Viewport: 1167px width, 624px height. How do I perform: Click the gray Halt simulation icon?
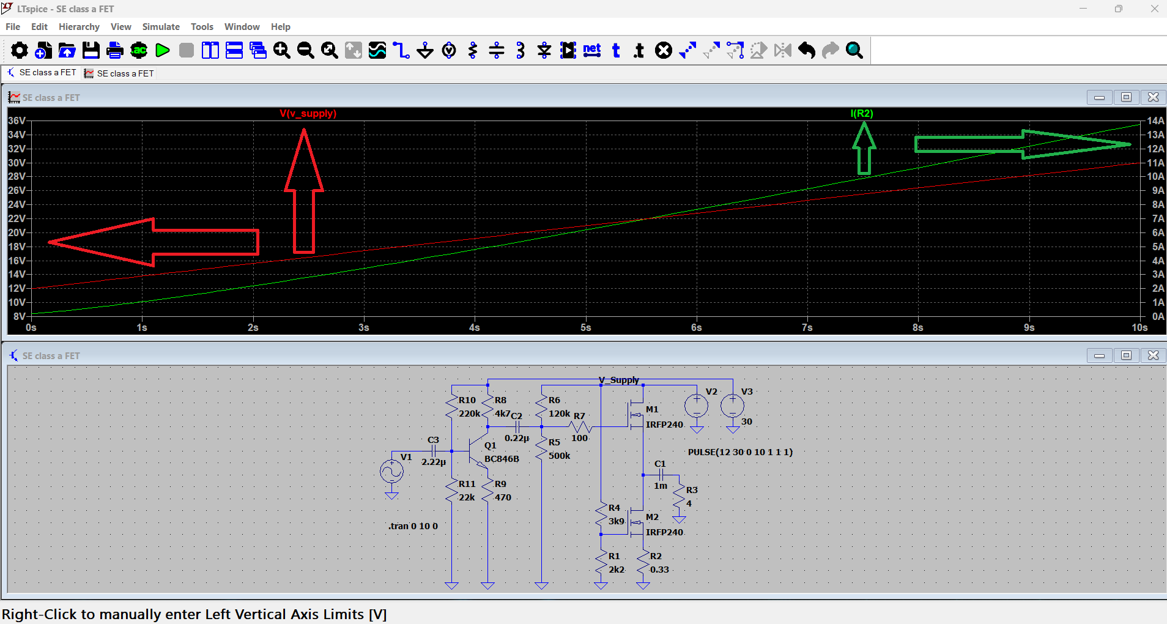(x=187, y=50)
